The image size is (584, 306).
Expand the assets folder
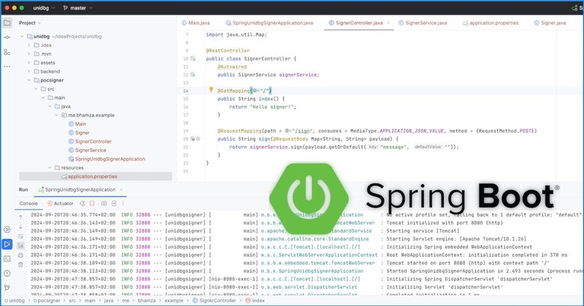click(x=28, y=63)
